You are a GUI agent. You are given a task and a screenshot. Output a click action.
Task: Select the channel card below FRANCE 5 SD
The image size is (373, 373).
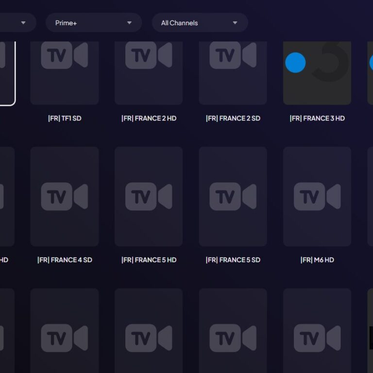pos(233,331)
